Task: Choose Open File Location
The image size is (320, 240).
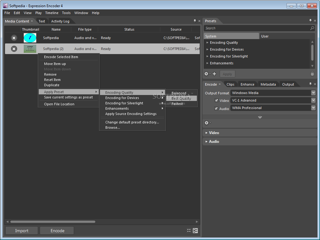Action: 69,104
